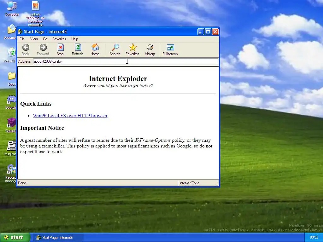Viewport: 323px width, 242px height.
Task: Click the Quick Links heading
Action: [36, 104]
